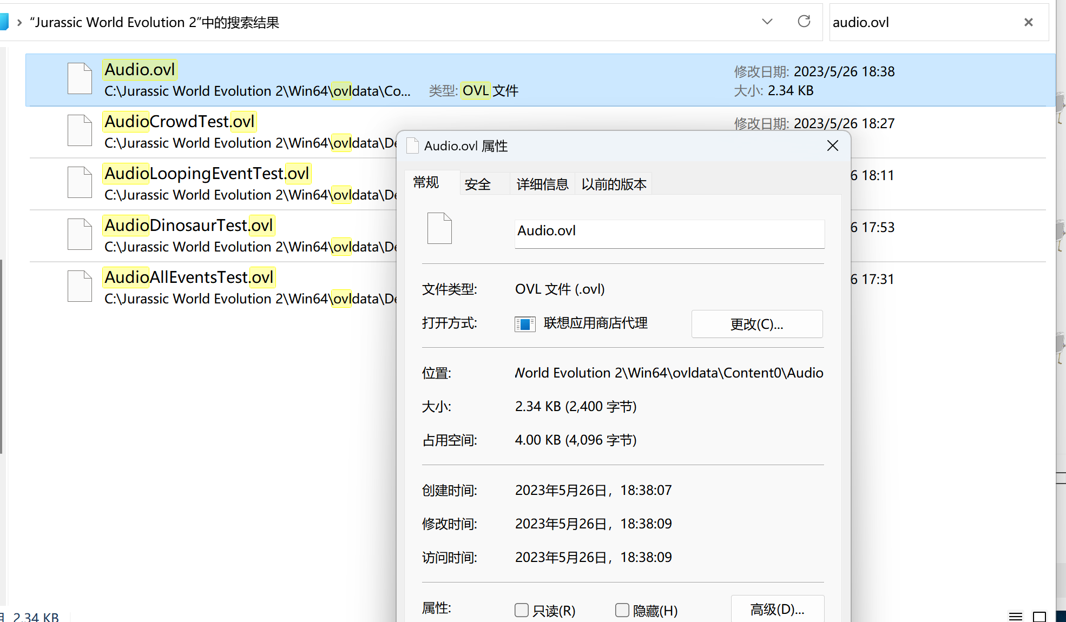Click AudioCrowdTest.ovl file icon
Image resolution: width=1066 pixels, height=622 pixels.
click(x=80, y=130)
